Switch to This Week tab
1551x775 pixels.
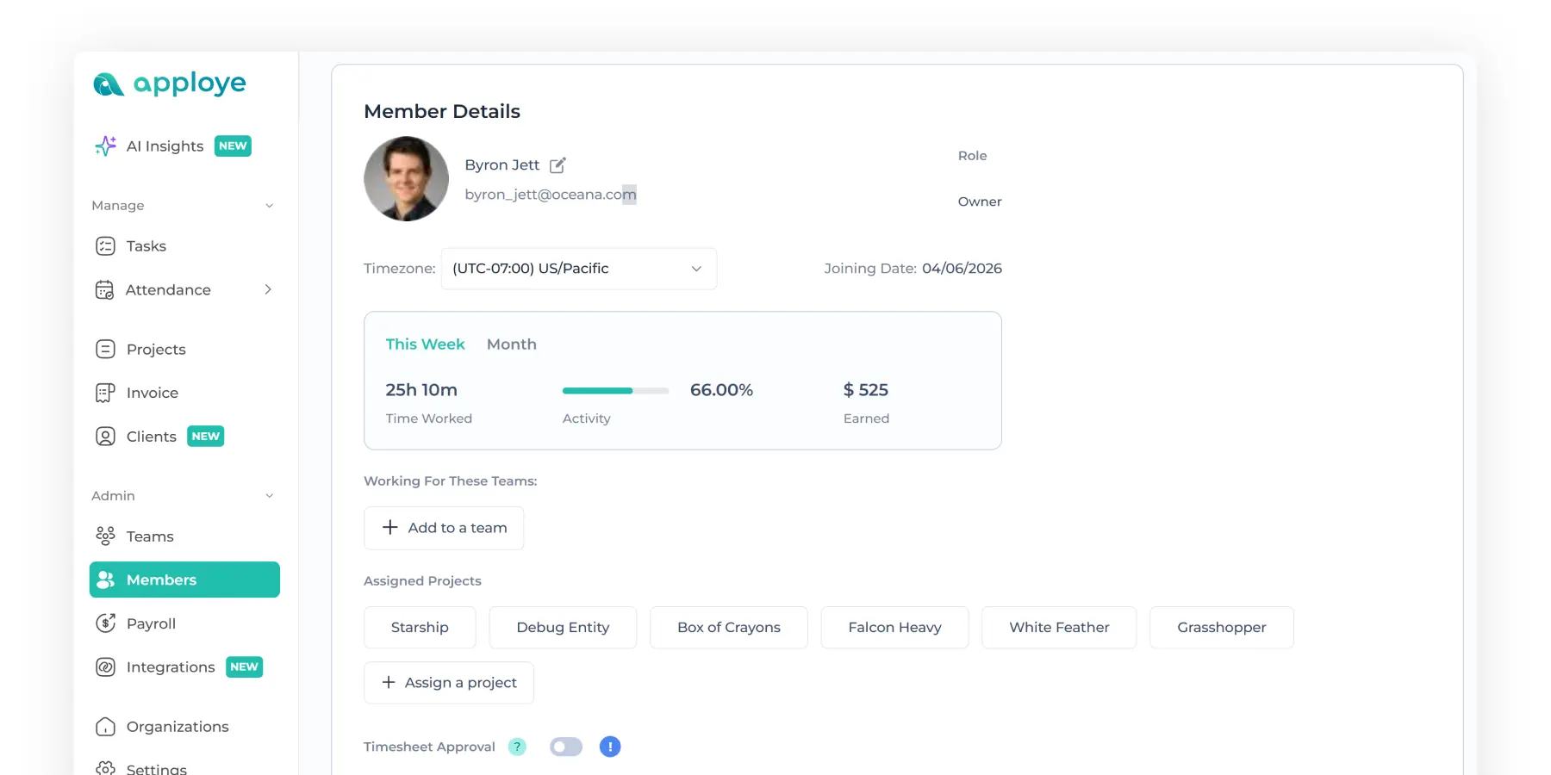click(425, 344)
